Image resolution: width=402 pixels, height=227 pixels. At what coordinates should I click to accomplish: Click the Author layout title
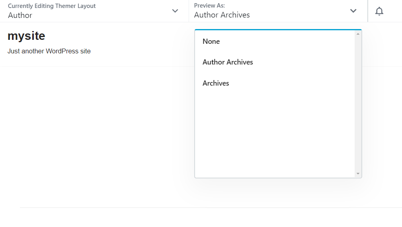pyautogui.click(x=20, y=16)
